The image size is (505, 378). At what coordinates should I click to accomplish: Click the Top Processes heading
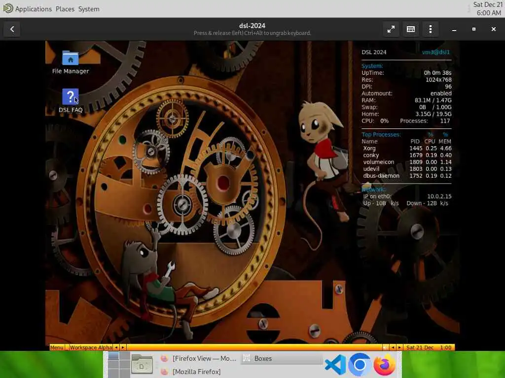coord(381,134)
